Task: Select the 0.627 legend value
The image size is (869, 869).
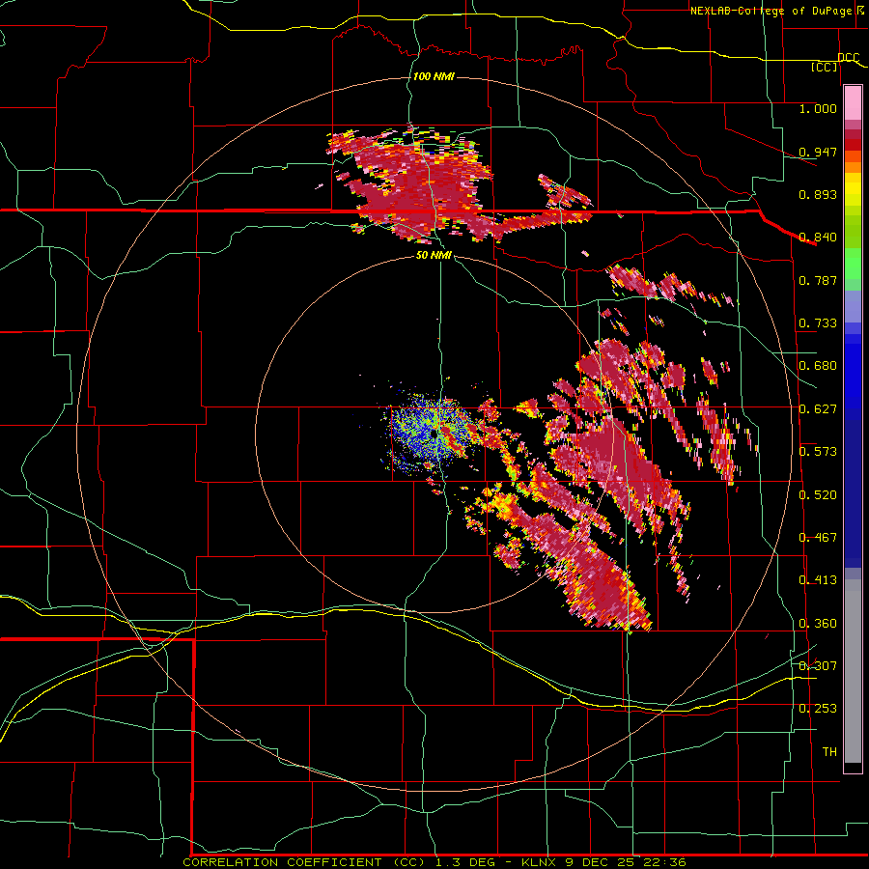Action: [818, 409]
